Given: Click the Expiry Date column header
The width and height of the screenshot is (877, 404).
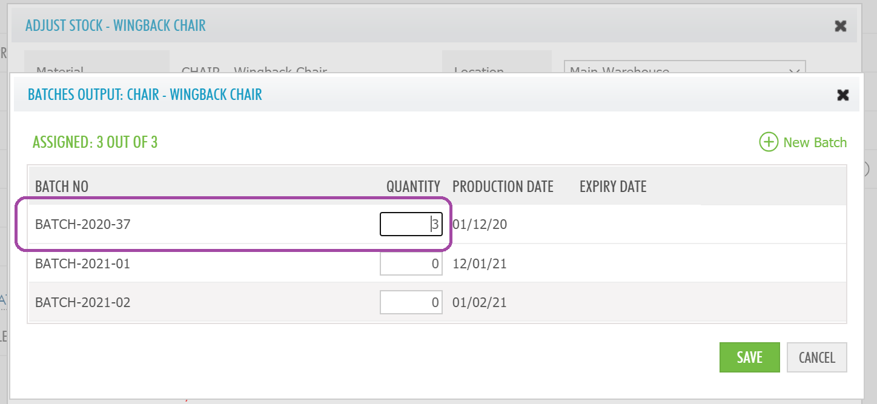Looking at the screenshot, I should pos(613,187).
